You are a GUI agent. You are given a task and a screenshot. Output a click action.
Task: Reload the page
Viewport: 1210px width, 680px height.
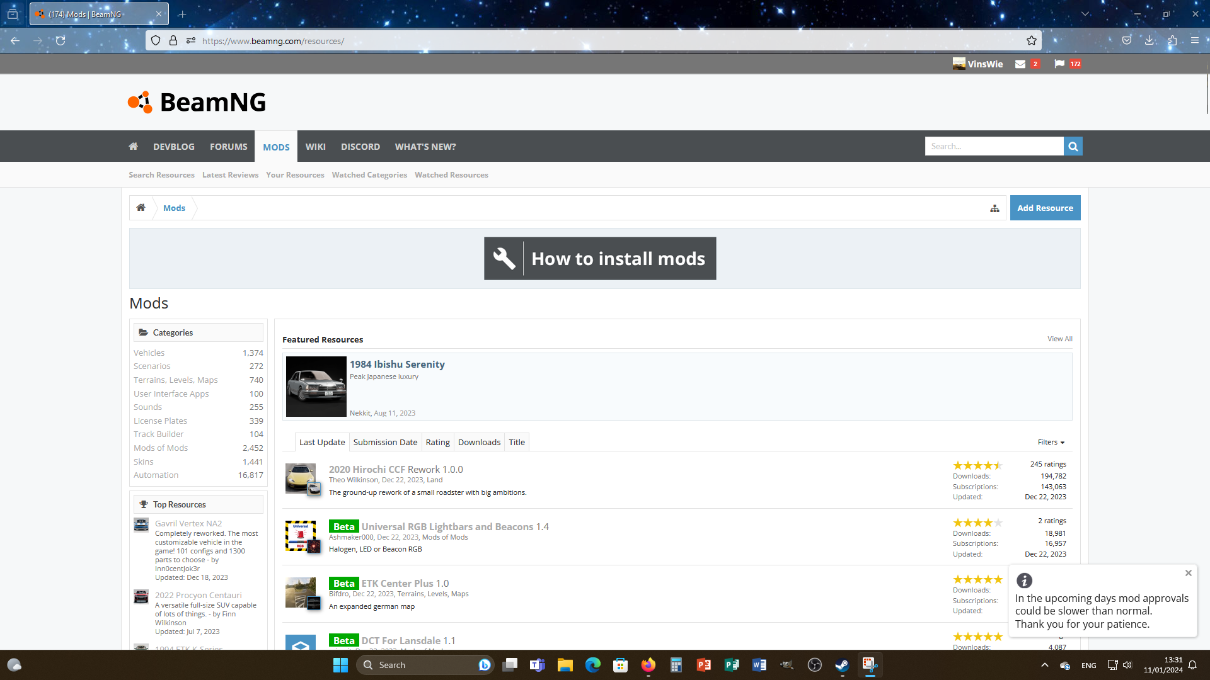(60, 40)
